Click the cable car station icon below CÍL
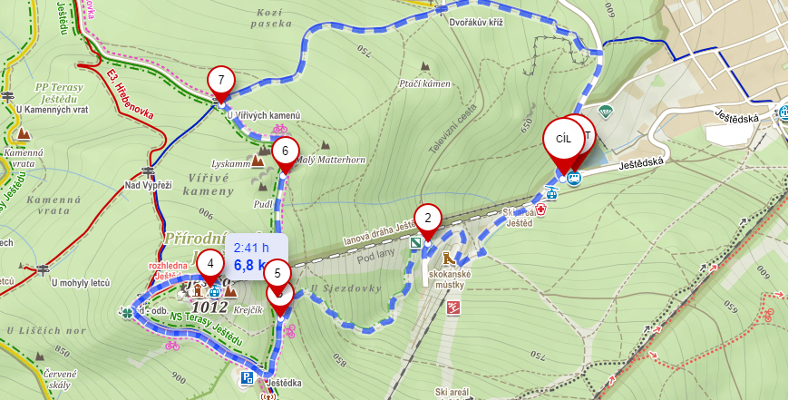The image size is (788, 400). pyautogui.click(x=552, y=193)
